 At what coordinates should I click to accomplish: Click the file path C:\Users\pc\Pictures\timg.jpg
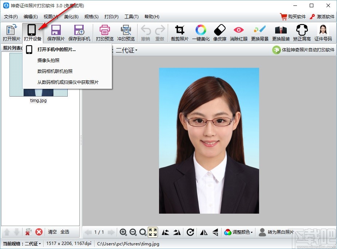coord(128,244)
